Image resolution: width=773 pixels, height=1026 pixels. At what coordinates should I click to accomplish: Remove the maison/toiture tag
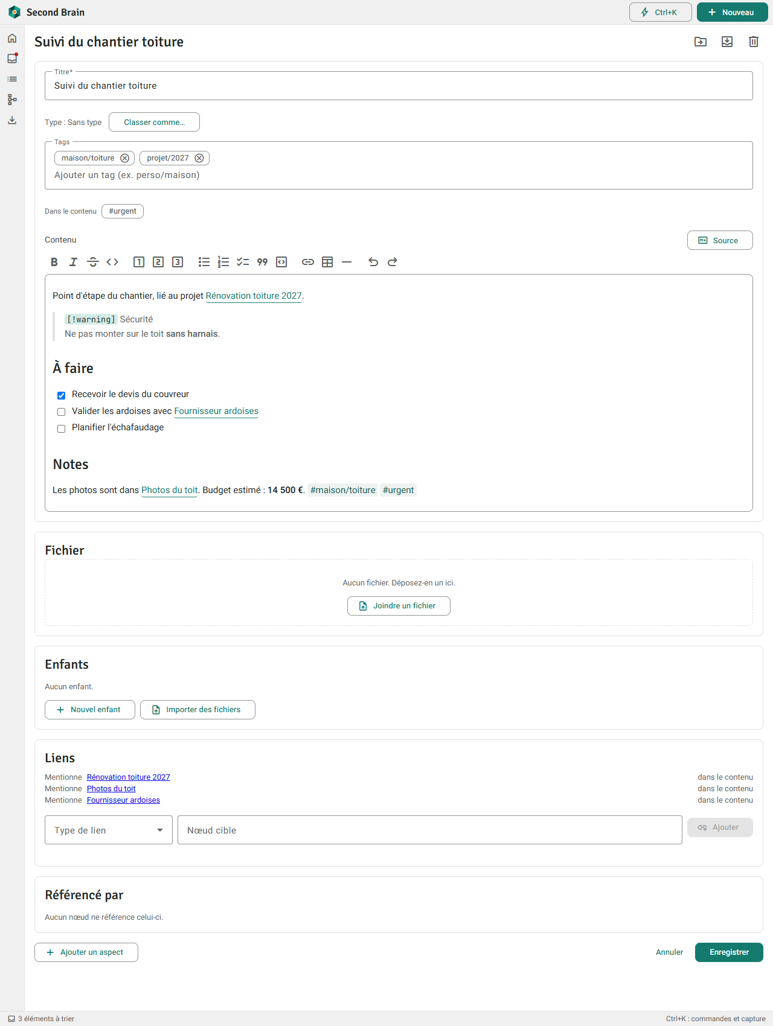[125, 158]
